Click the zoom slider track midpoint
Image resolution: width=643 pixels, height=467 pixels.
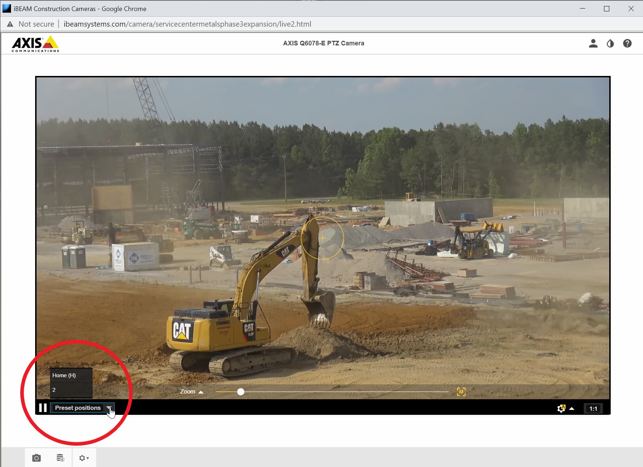332,391
